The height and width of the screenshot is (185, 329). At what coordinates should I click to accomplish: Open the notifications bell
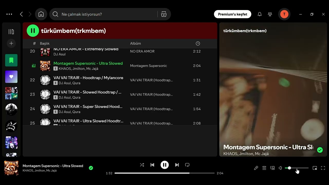[260, 14]
